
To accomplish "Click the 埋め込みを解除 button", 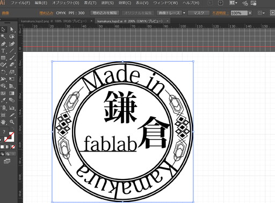I will tap(105, 13).
